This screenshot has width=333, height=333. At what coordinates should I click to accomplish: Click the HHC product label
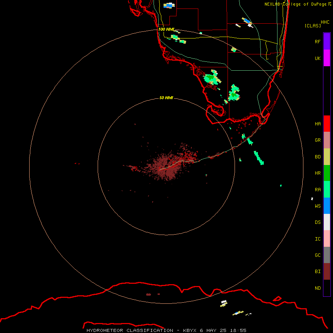tap(325, 22)
